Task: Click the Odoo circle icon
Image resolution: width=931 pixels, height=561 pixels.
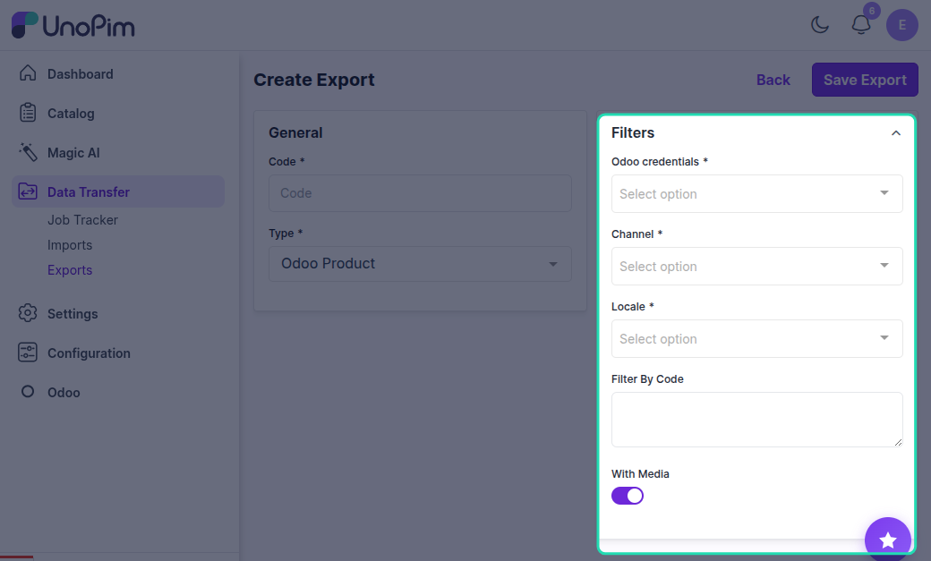Action: pyautogui.click(x=28, y=391)
